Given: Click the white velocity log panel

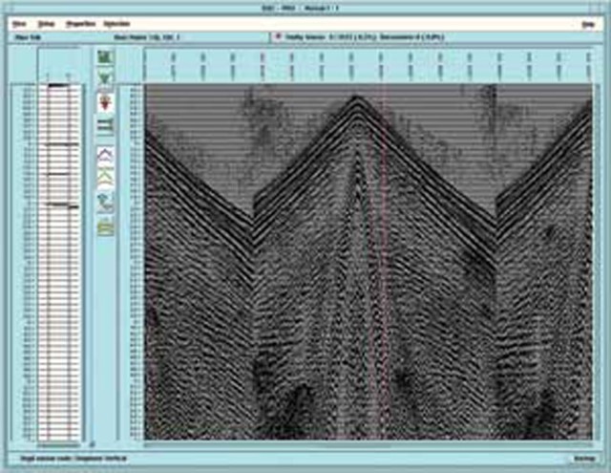Looking at the screenshot, I should (x=59, y=258).
